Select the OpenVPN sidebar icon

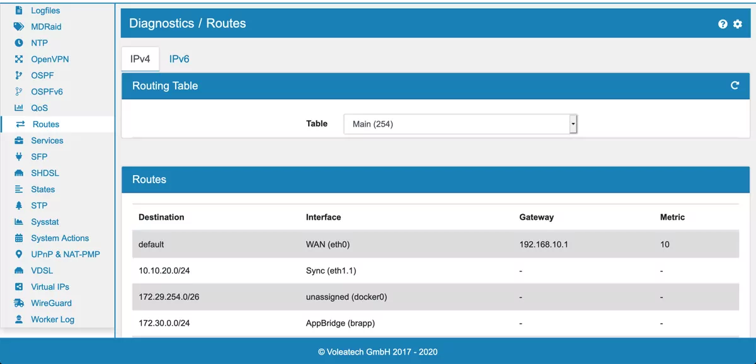point(18,59)
